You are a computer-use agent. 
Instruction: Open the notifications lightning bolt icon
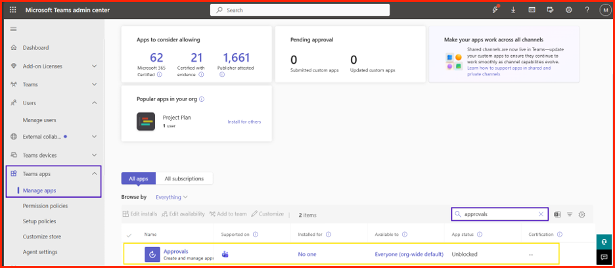(495, 10)
